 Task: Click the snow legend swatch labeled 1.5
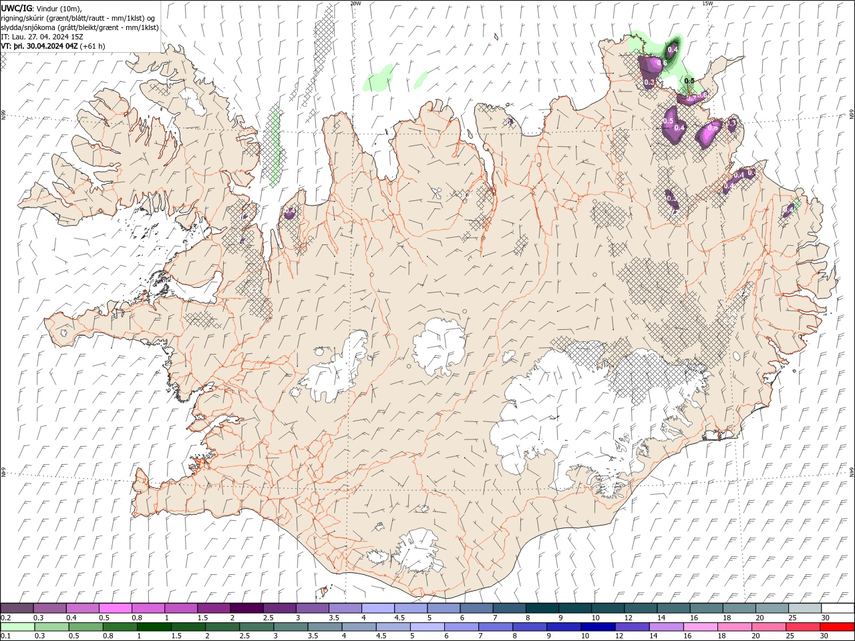coord(214,608)
